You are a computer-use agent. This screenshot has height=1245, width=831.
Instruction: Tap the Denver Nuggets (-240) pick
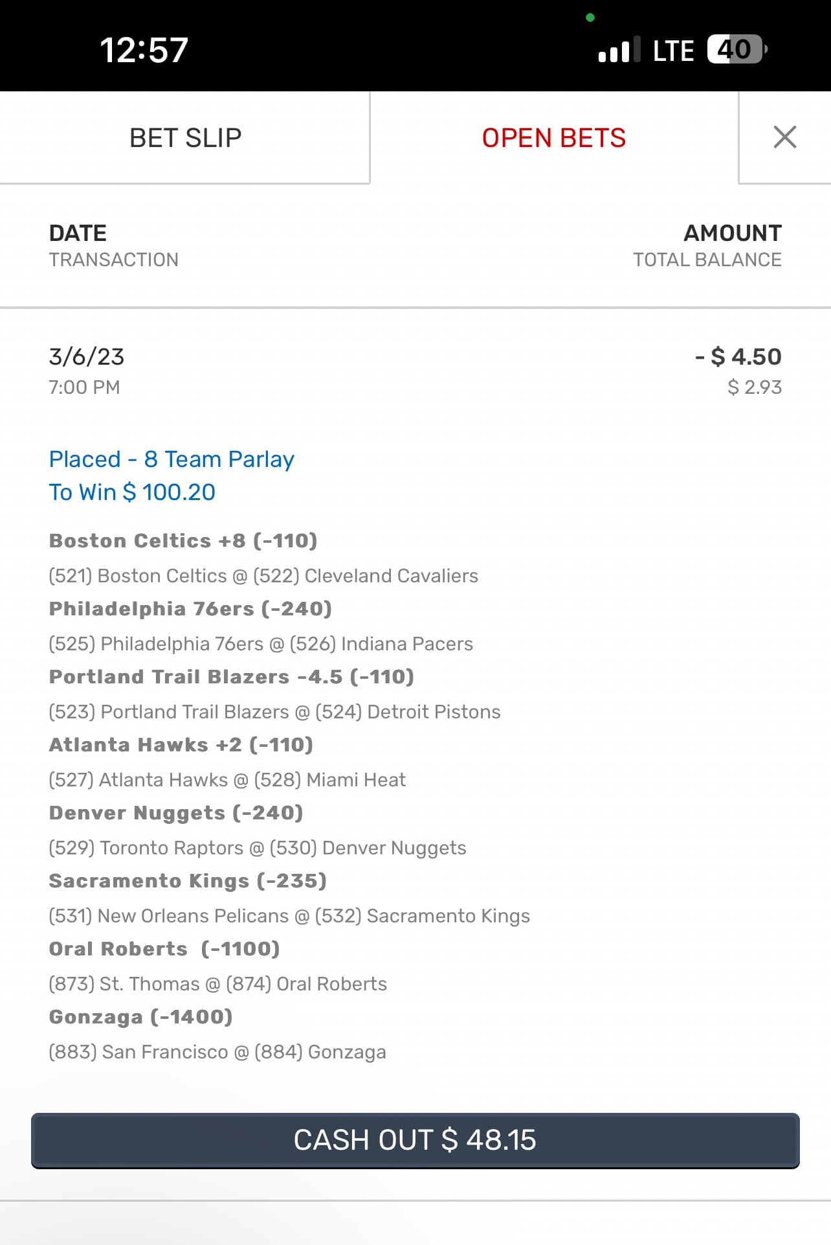(x=176, y=813)
